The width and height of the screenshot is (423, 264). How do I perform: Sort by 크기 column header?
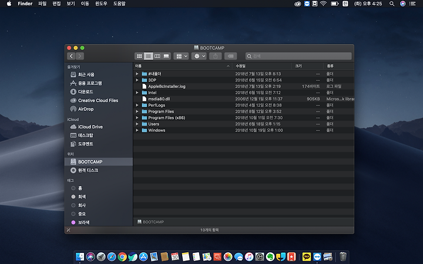pyautogui.click(x=307, y=66)
